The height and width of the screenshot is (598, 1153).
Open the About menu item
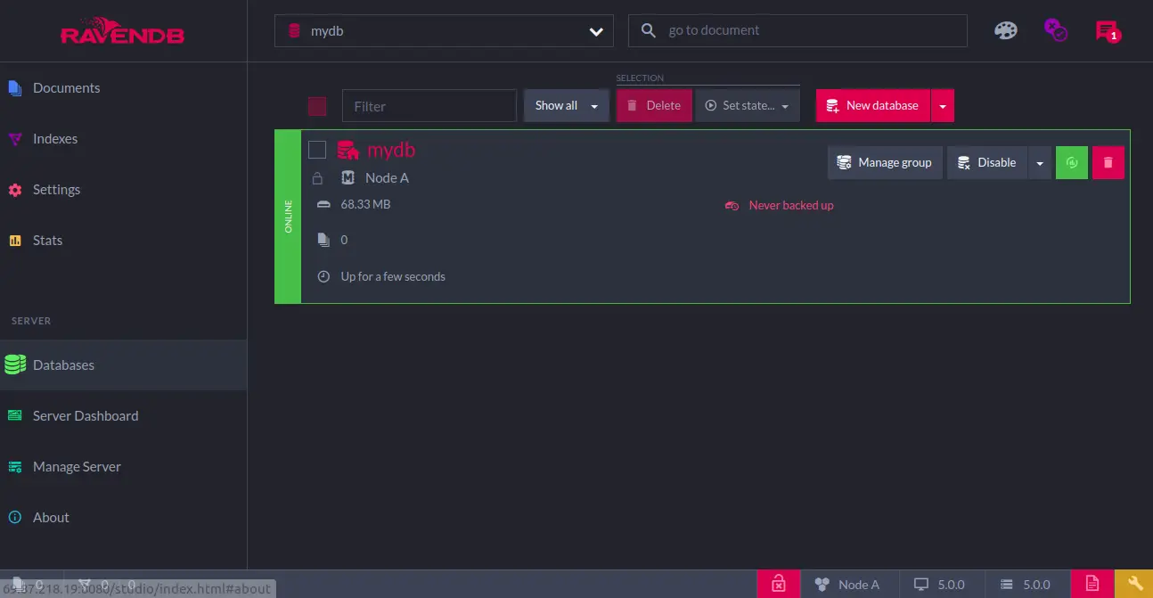point(124,518)
